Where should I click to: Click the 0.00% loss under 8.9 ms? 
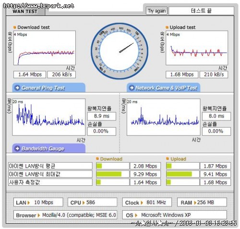click(x=102, y=132)
